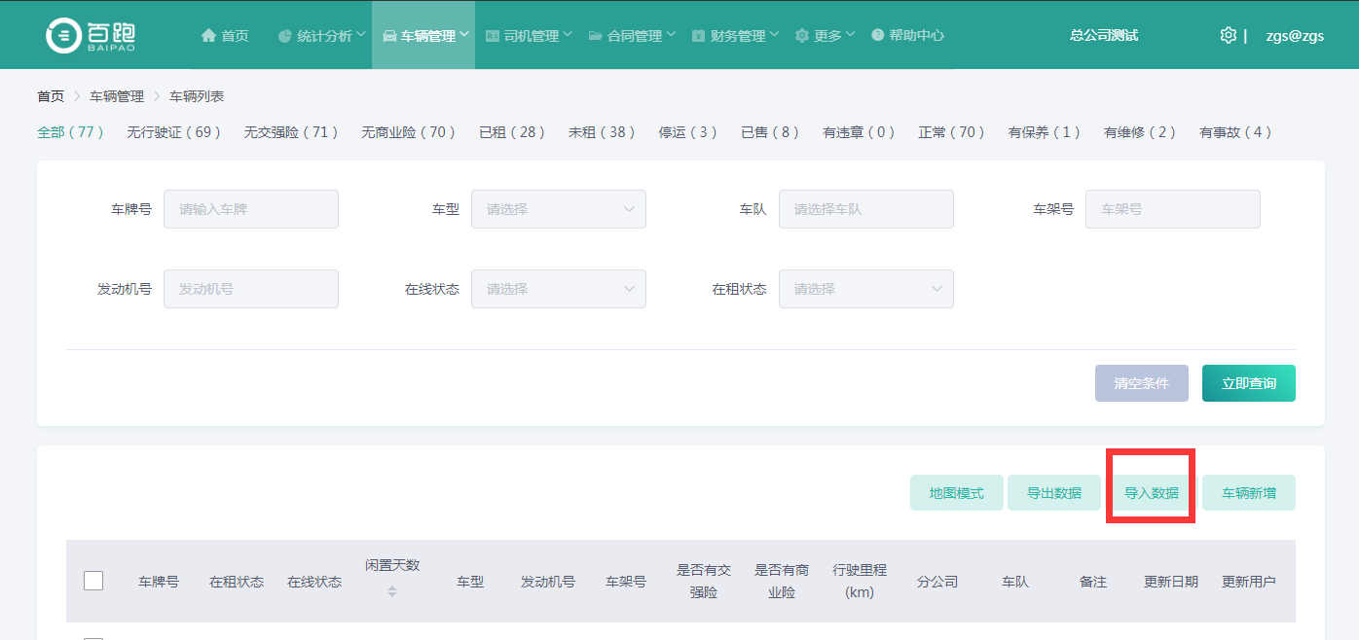
Task: Click the 车牌号 input field
Action: [x=250, y=209]
